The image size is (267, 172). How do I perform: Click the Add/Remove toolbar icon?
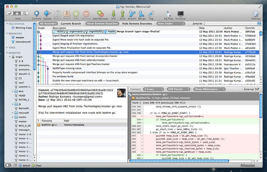pos(100,14)
